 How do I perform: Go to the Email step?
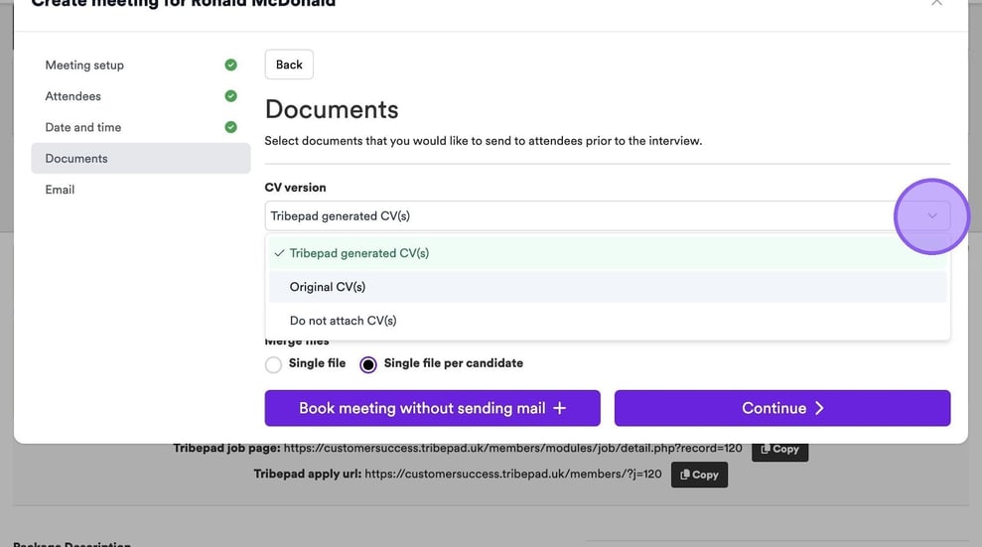tap(60, 189)
